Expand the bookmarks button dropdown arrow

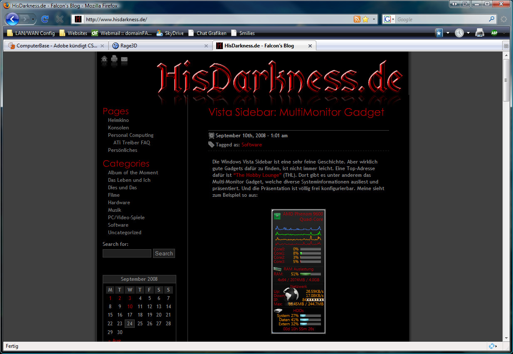(448, 33)
